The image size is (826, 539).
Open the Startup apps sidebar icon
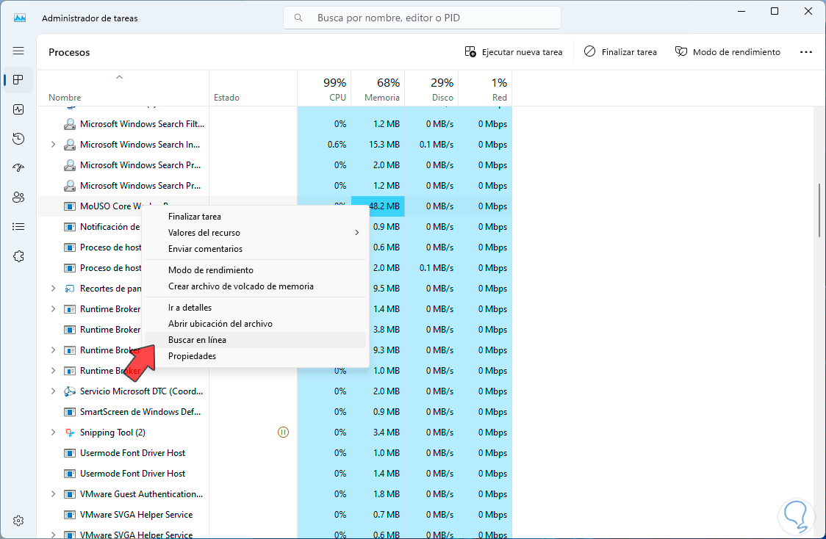pyautogui.click(x=18, y=168)
